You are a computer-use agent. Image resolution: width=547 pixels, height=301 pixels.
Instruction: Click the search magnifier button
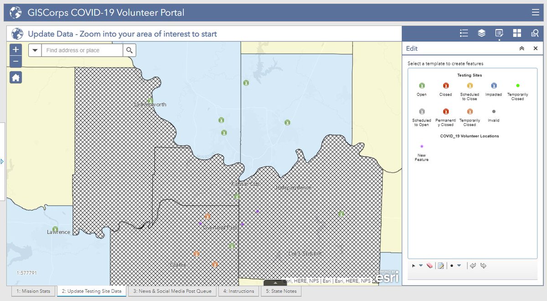coord(129,50)
